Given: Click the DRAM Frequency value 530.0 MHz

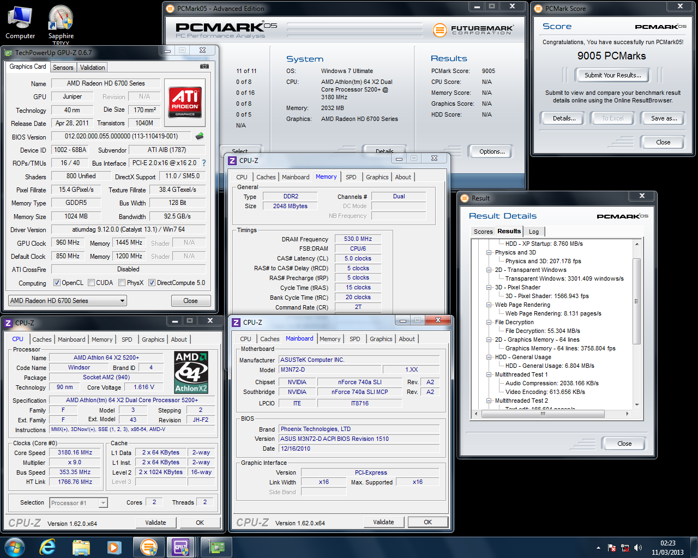Looking at the screenshot, I should (x=358, y=239).
